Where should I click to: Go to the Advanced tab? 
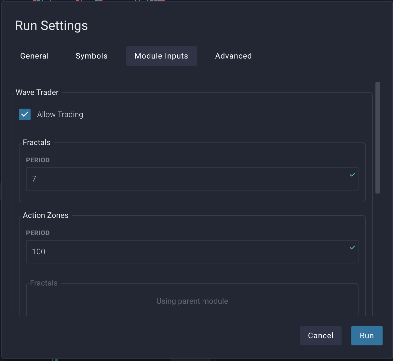233,56
